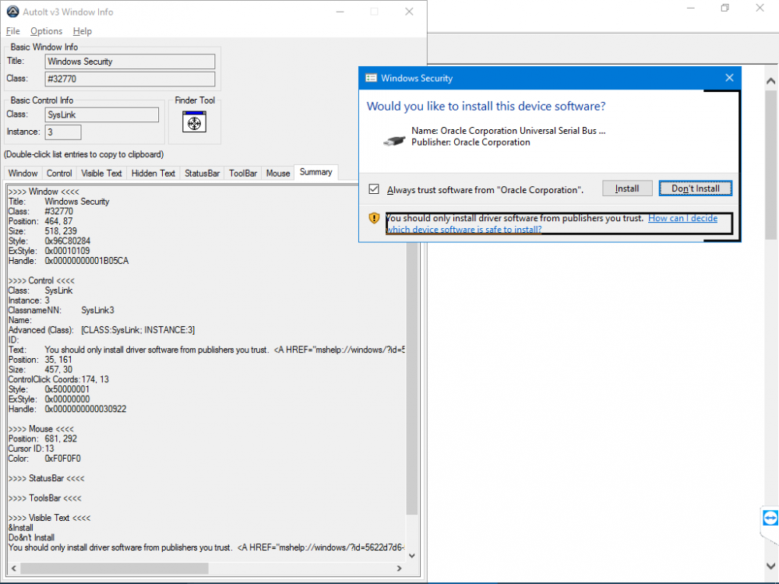Click the TeamViewer side panel icon
Viewport: 779px width, 584px height.
click(770, 519)
